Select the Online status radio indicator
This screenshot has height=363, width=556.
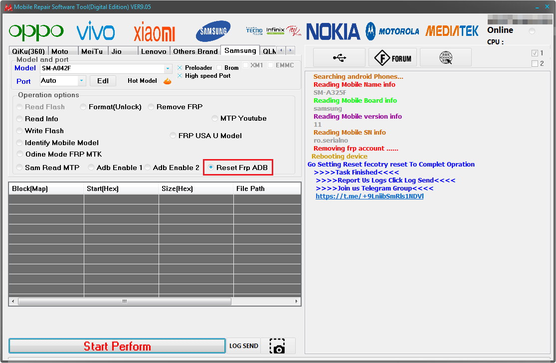coord(532,31)
